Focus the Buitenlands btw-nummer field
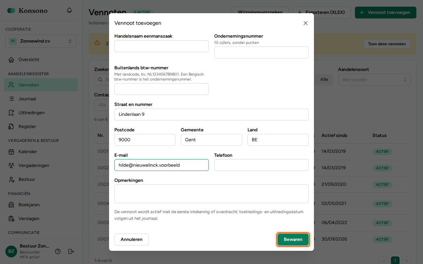This screenshot has height=264, width=423. click(x=162, y=89)
